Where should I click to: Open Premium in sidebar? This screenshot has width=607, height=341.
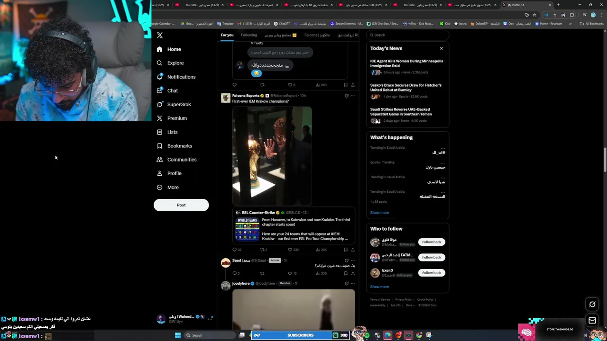click(x=172, y=118)
